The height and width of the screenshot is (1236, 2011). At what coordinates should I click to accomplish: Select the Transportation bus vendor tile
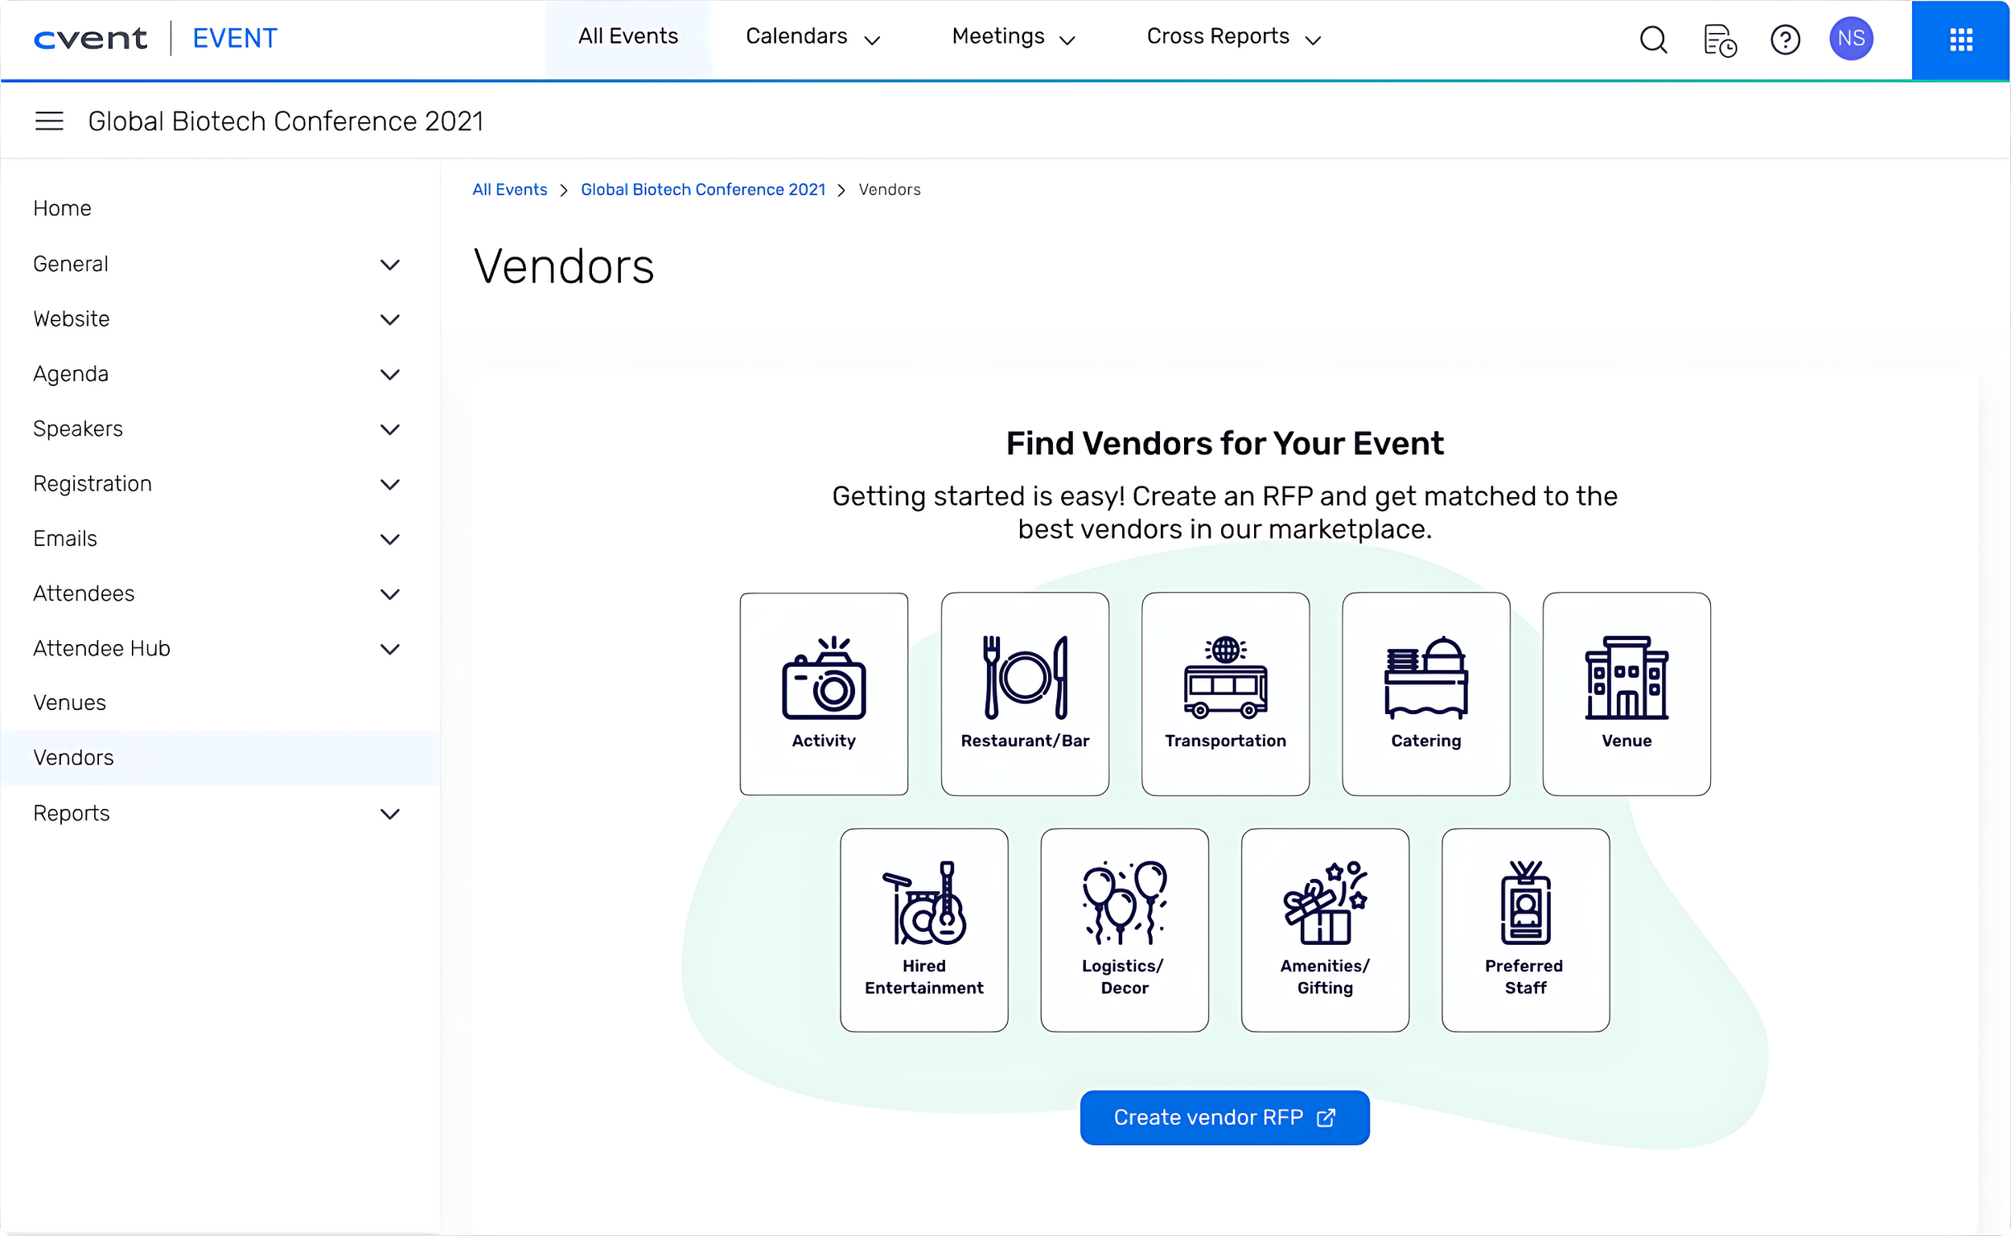pos(1224,693)
